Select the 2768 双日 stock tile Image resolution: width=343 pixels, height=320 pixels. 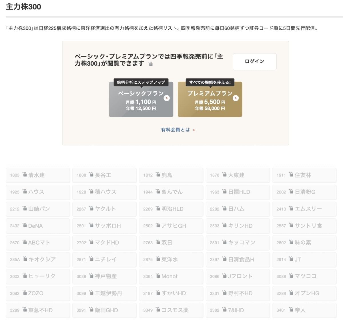(x=171, y=242)
